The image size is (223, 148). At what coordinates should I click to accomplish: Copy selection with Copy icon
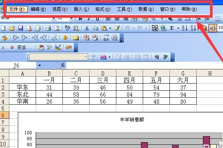(95, 28)
